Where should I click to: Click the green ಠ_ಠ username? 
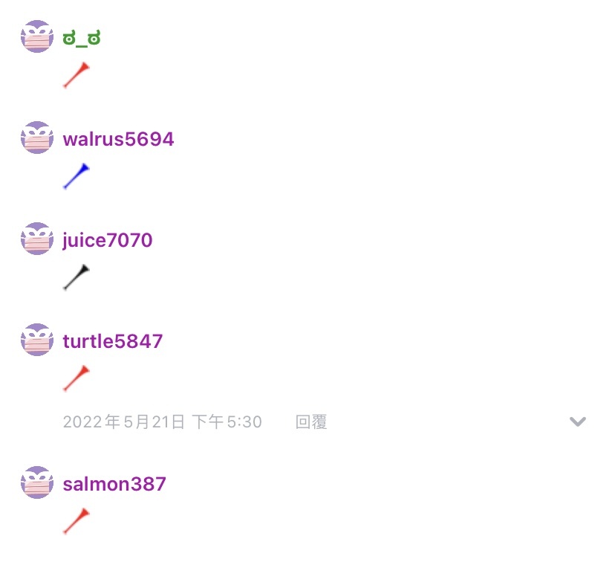[x=82, y=39]
